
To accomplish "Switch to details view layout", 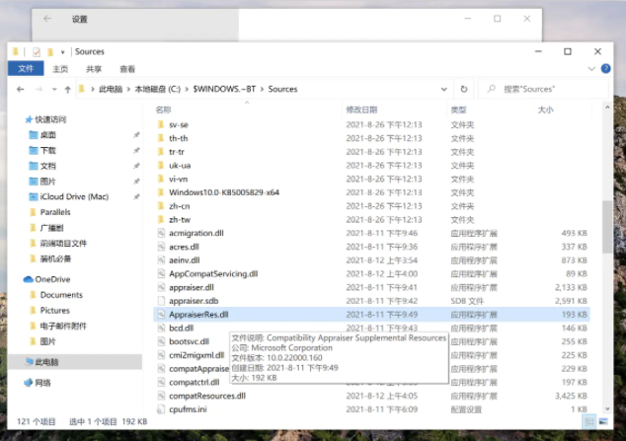I will (x=588, y=421).
